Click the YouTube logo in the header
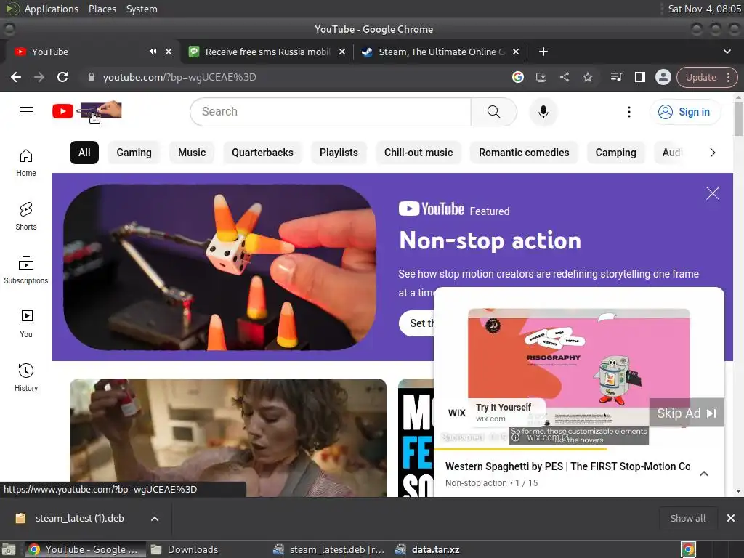Screen dimensions: 744x558 (87, 111)
